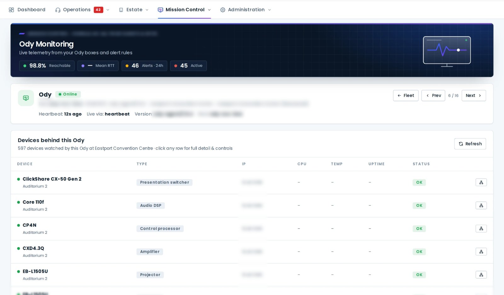Image resolution: width=504 pixels, height=295 pixels.
Task: Open the Operations menu
Action: click(x=82, y=10)
